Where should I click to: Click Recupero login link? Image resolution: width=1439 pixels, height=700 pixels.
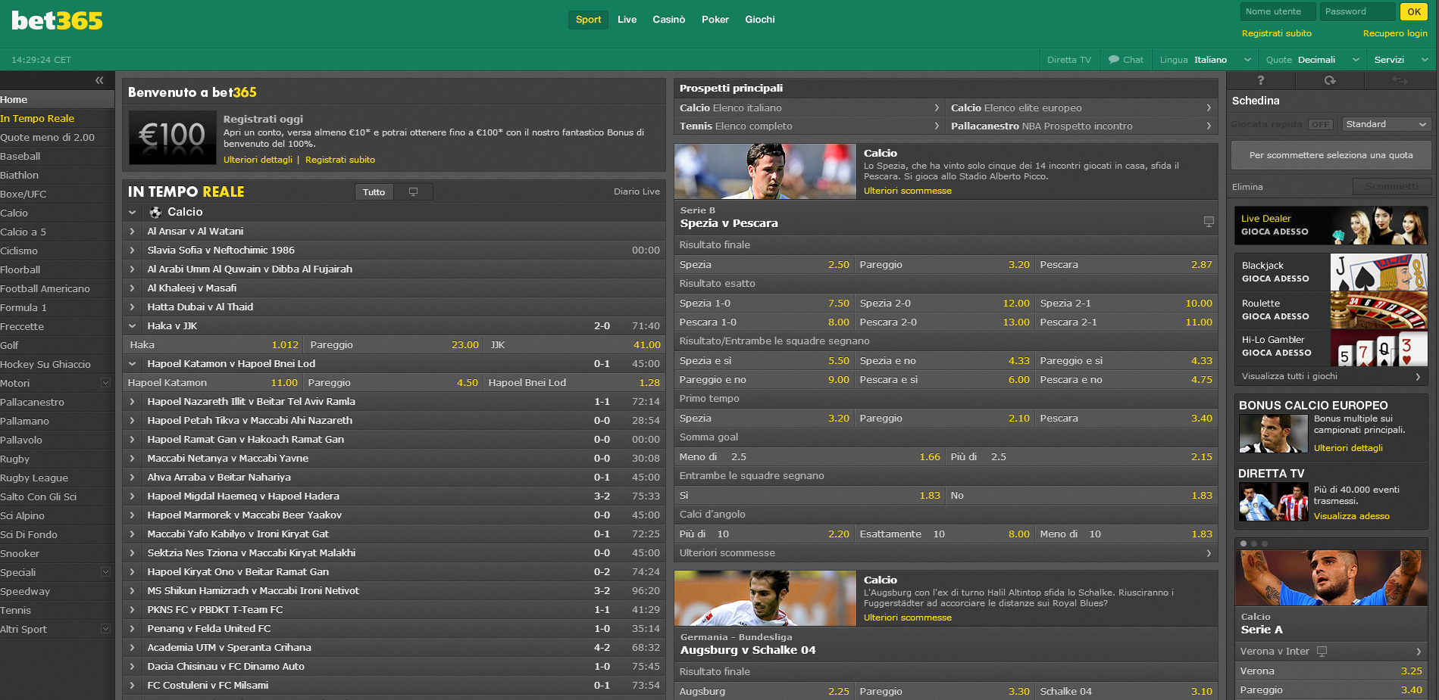(1395, 33)
